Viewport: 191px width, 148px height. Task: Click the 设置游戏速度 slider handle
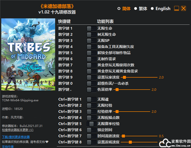[130, 142]
